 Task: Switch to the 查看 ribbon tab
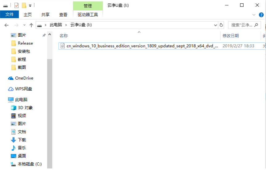63,14
